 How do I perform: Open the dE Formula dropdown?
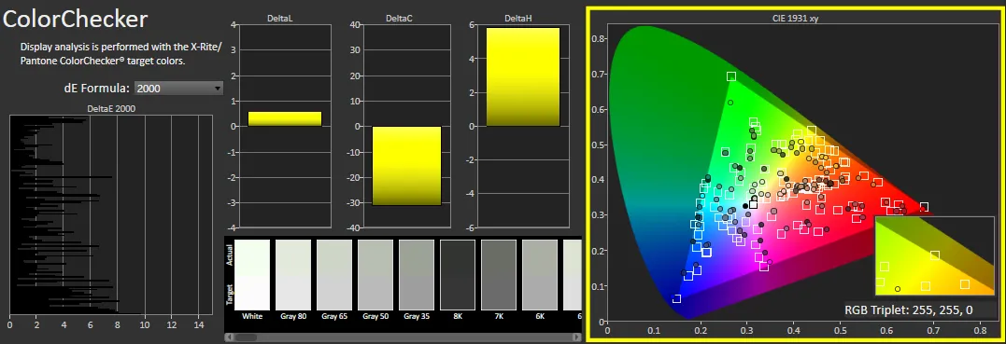pyautogui.click(x=178, y=89)
